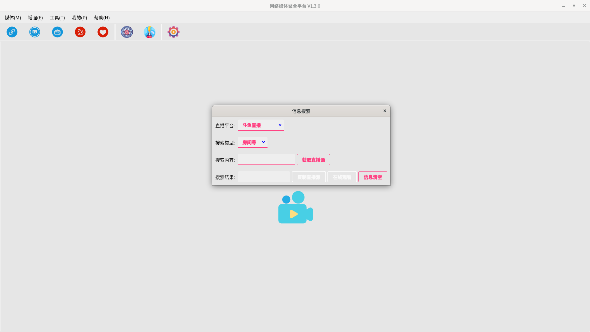Click the polygon gem toolbar icon

tap(127, 32)
